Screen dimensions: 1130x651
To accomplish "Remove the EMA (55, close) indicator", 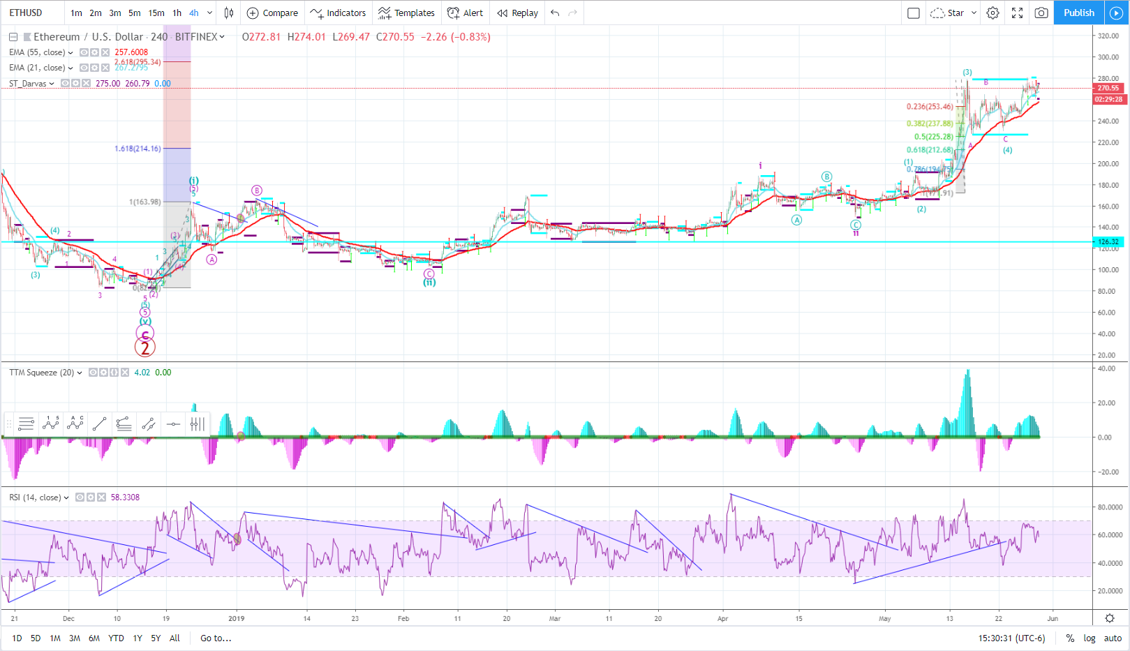I will 105,52.
